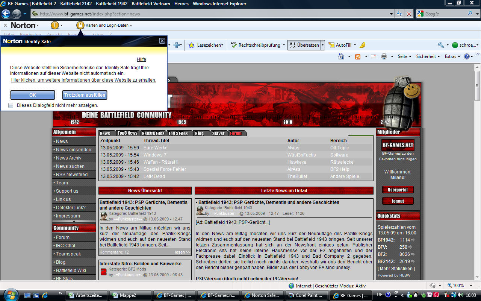Screen dimensions: 481x301
Task: Switch to 'Arbeitszeite...' Excel taskbar item
Action: click(87, 295)
